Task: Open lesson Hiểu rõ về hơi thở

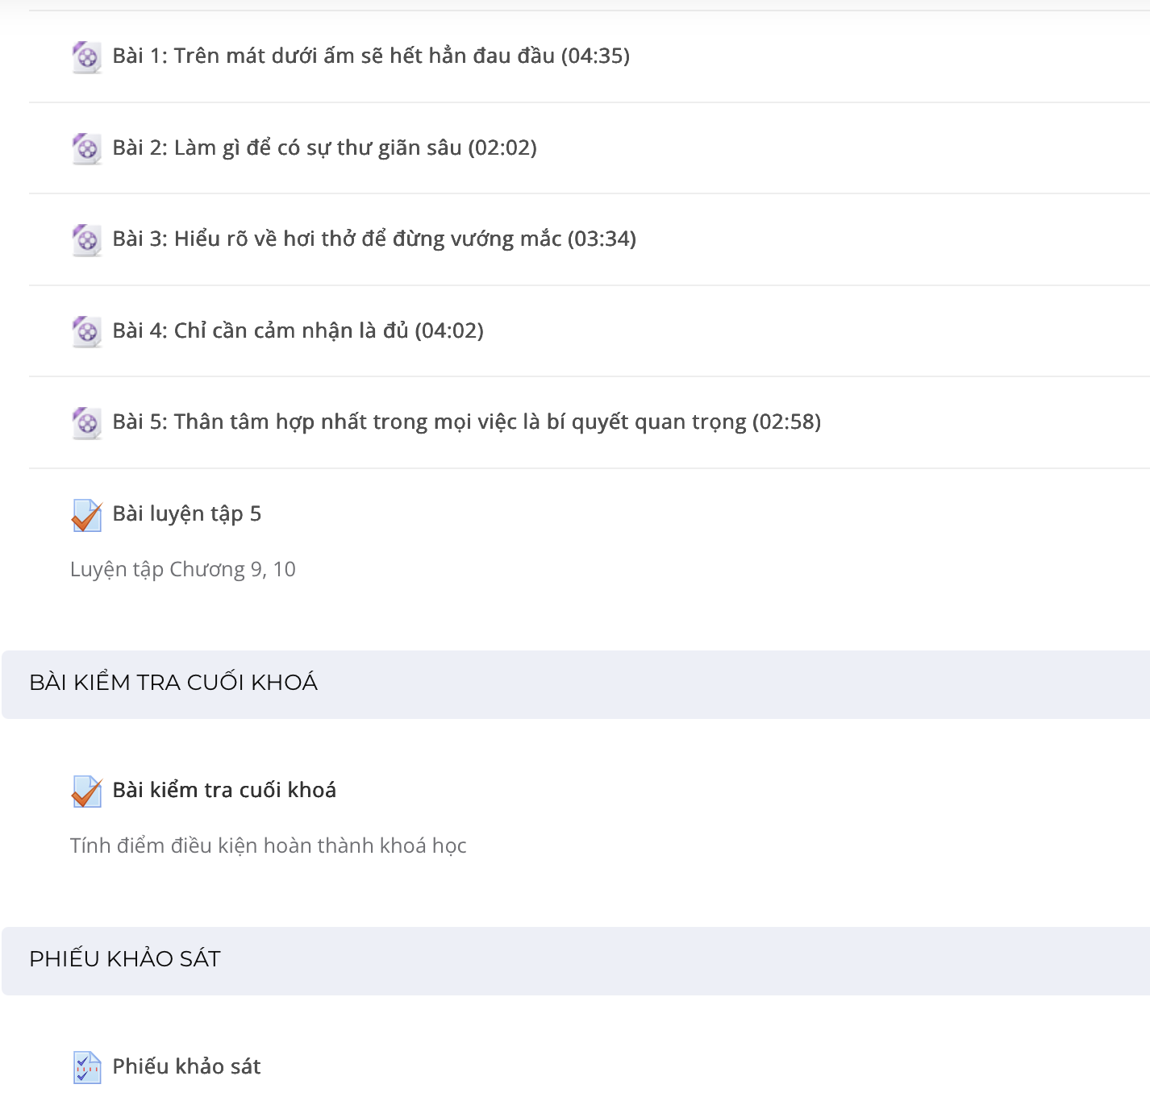Action: click(x=374, y=239)
